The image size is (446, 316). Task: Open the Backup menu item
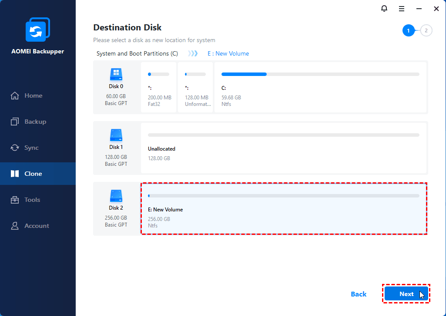click(38, 122)
